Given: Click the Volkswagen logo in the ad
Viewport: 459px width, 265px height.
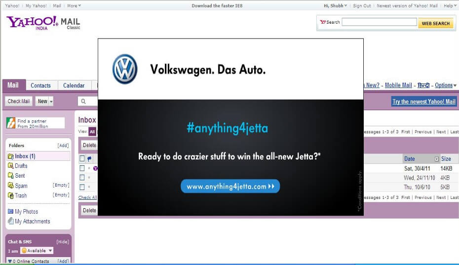Looking at the screenshot, I should [125, 69].
